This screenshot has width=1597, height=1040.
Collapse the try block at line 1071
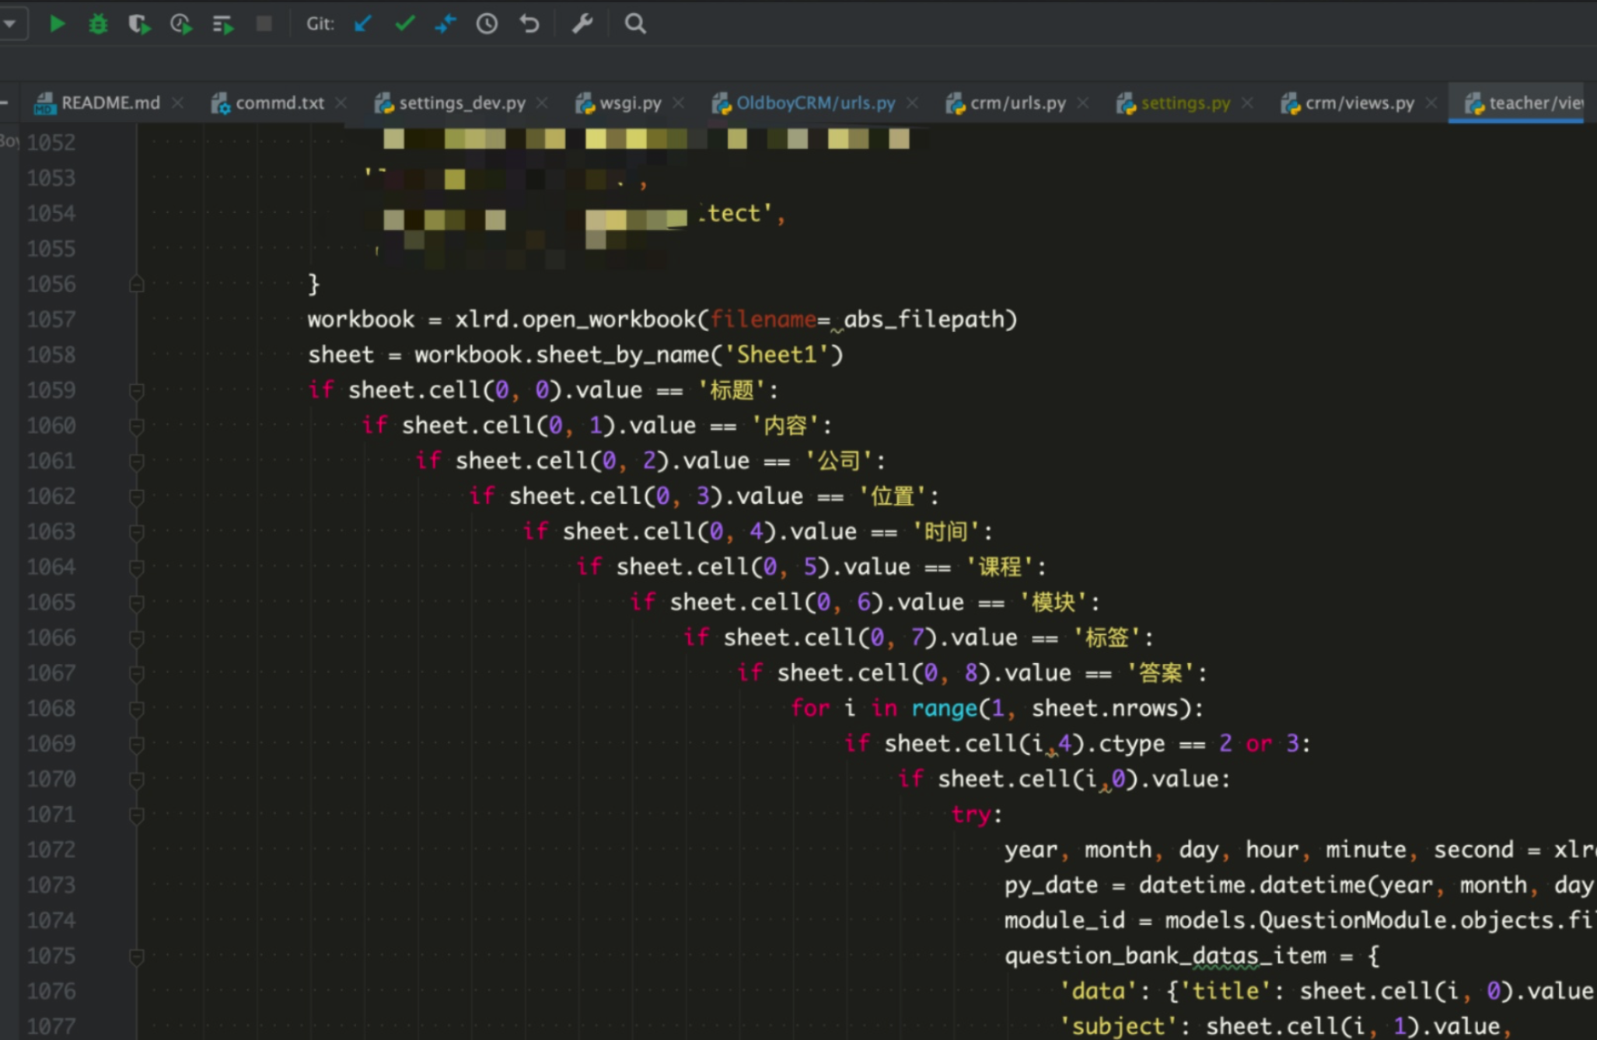tap(137, 815)
